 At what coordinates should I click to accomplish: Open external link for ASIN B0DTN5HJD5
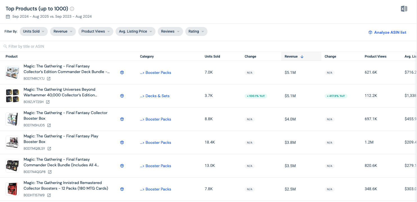[x=49, y=125]
